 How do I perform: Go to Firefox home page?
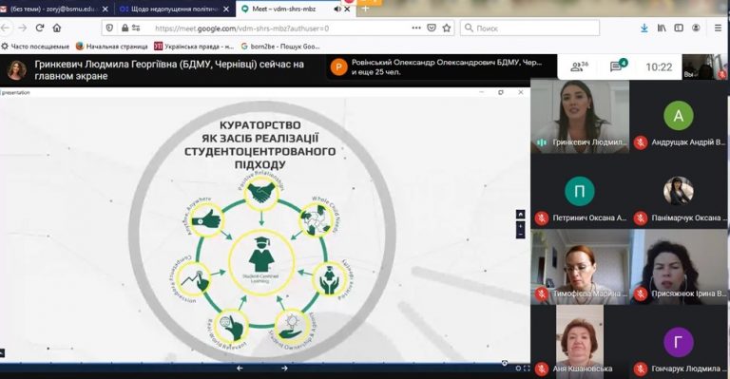click(57, 28)
